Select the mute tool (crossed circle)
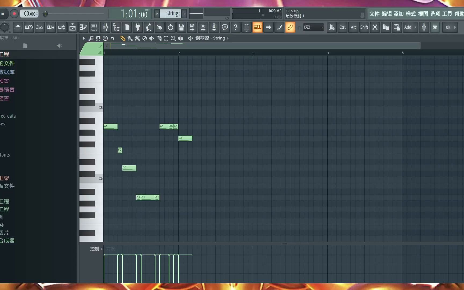464x290 pixels. pos(144,38)
